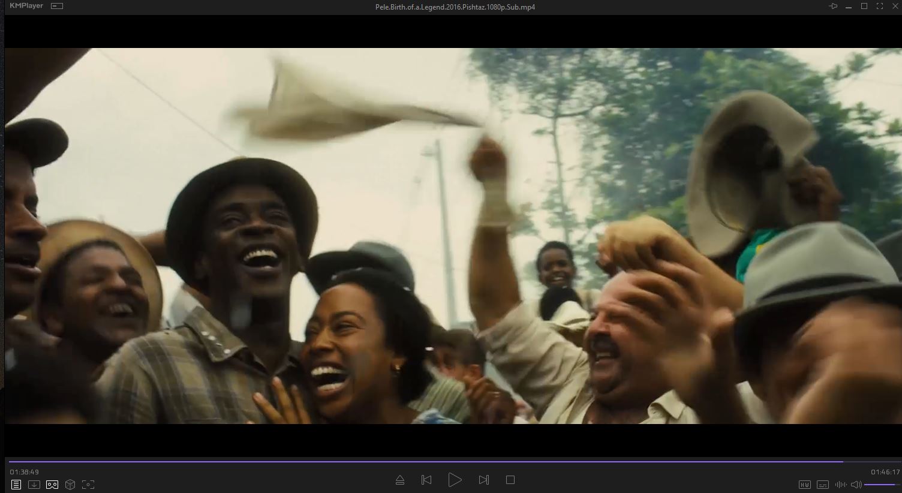This screenshot has width=902, height=493.
Task: Pin the player window on top
Action: click(x=833, y=7)
